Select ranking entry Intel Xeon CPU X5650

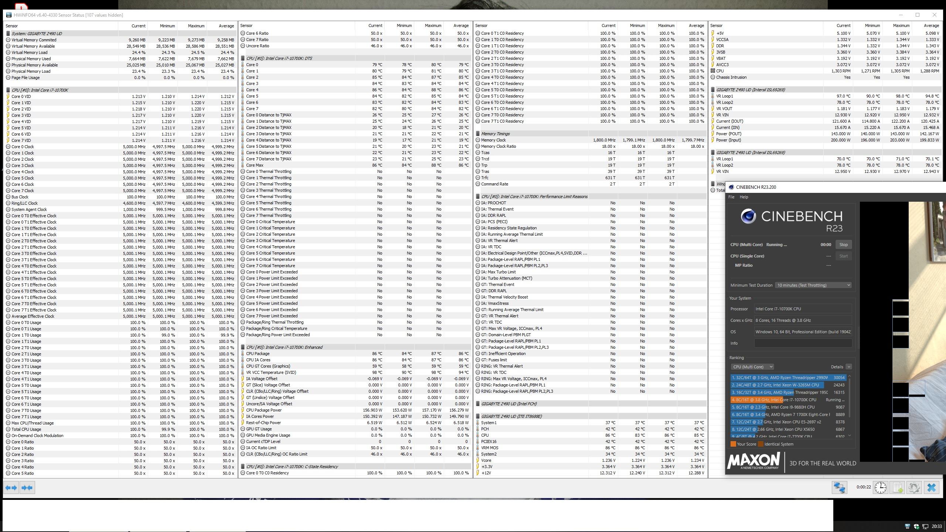pyautogui.click(x=788, y=429)
